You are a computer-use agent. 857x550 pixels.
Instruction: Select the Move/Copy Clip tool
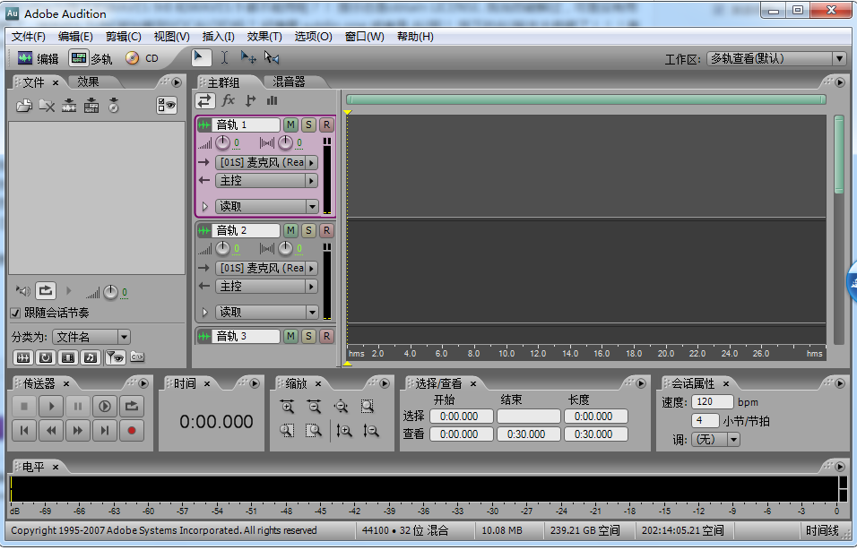[248, 58]
